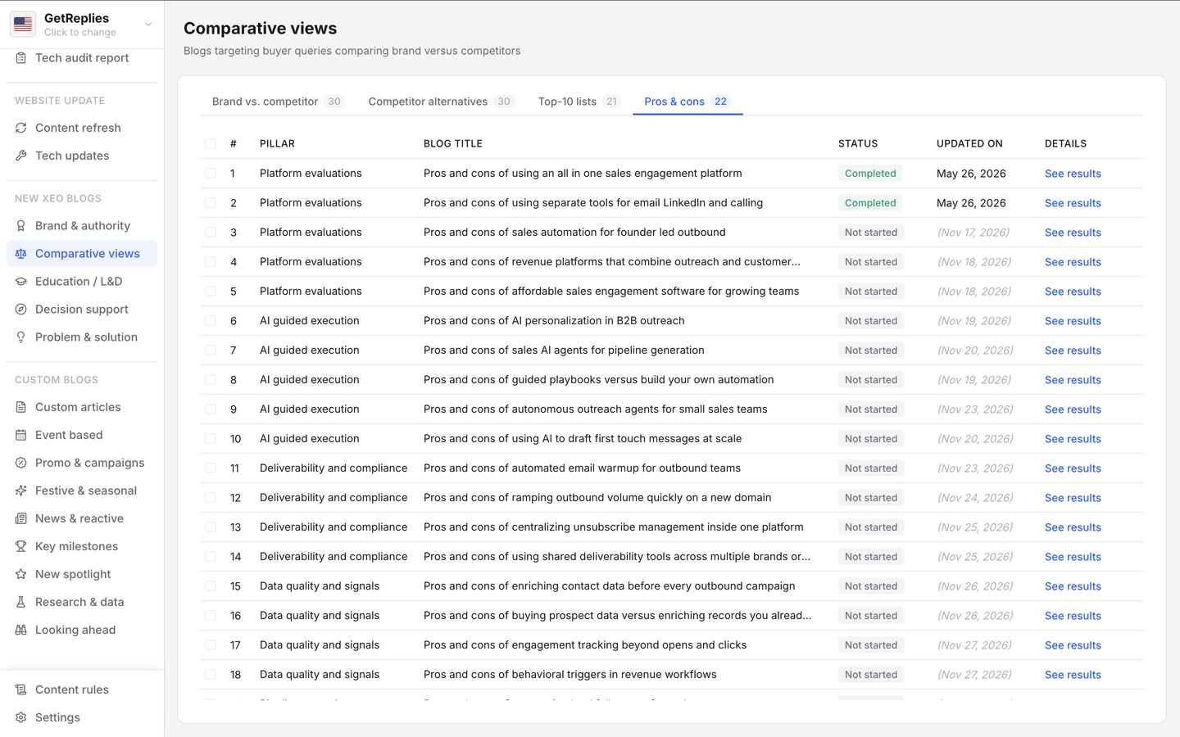Click the Research & data flask icon
1180x737 pixels.
[x=21, y=602]
